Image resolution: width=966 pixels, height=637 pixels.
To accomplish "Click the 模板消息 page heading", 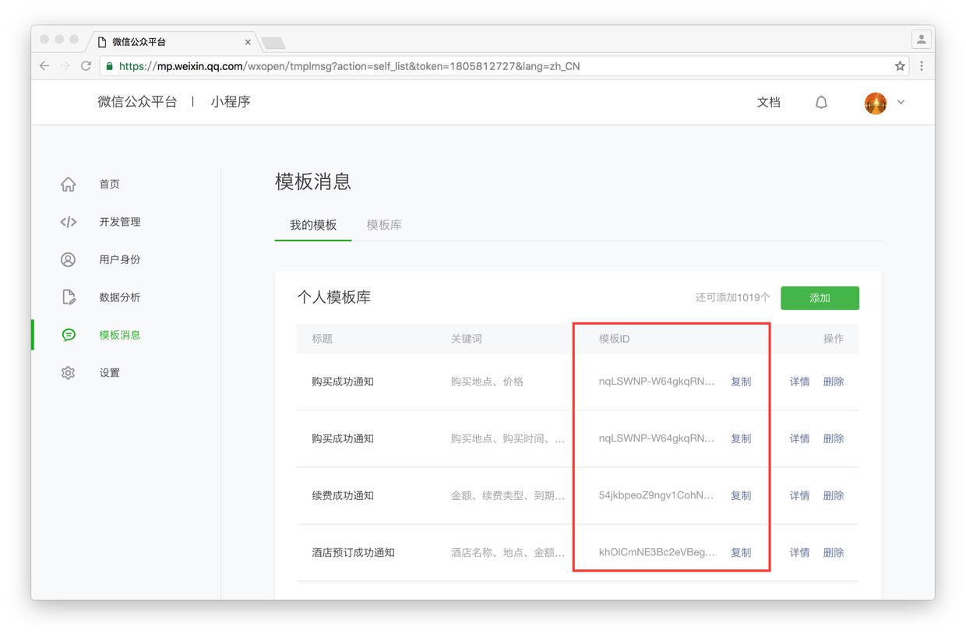I will (x=313, y=181).
